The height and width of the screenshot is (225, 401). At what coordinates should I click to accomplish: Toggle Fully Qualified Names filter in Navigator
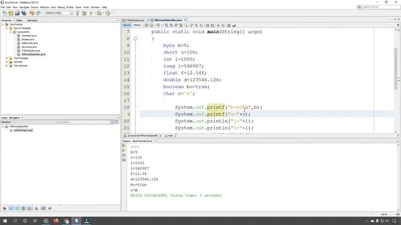36,208
